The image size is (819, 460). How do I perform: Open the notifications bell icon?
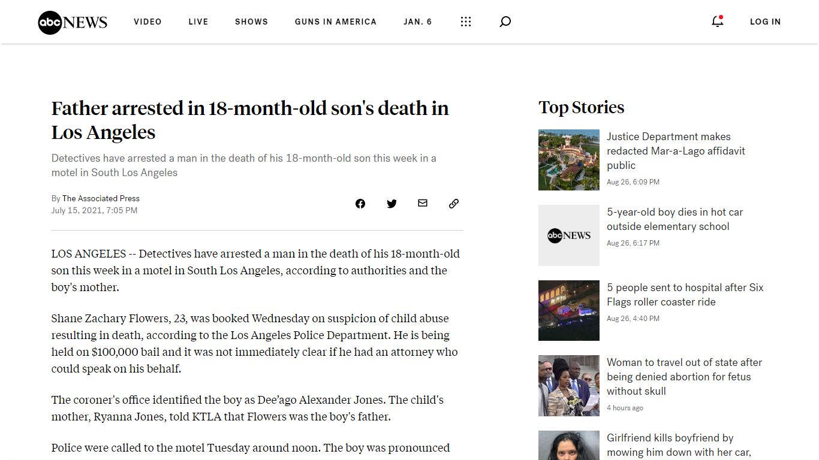coord(717,21)
